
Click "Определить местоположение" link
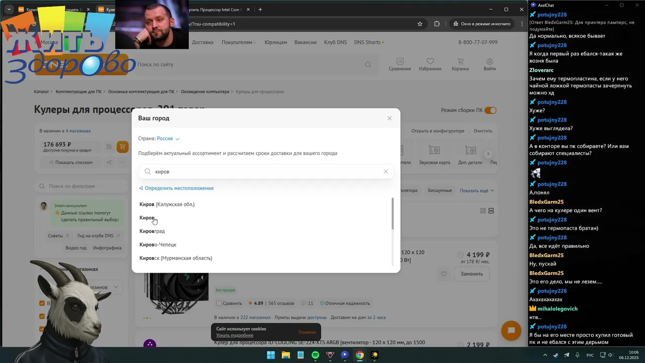pyautogui.click(x=176, y=188)
